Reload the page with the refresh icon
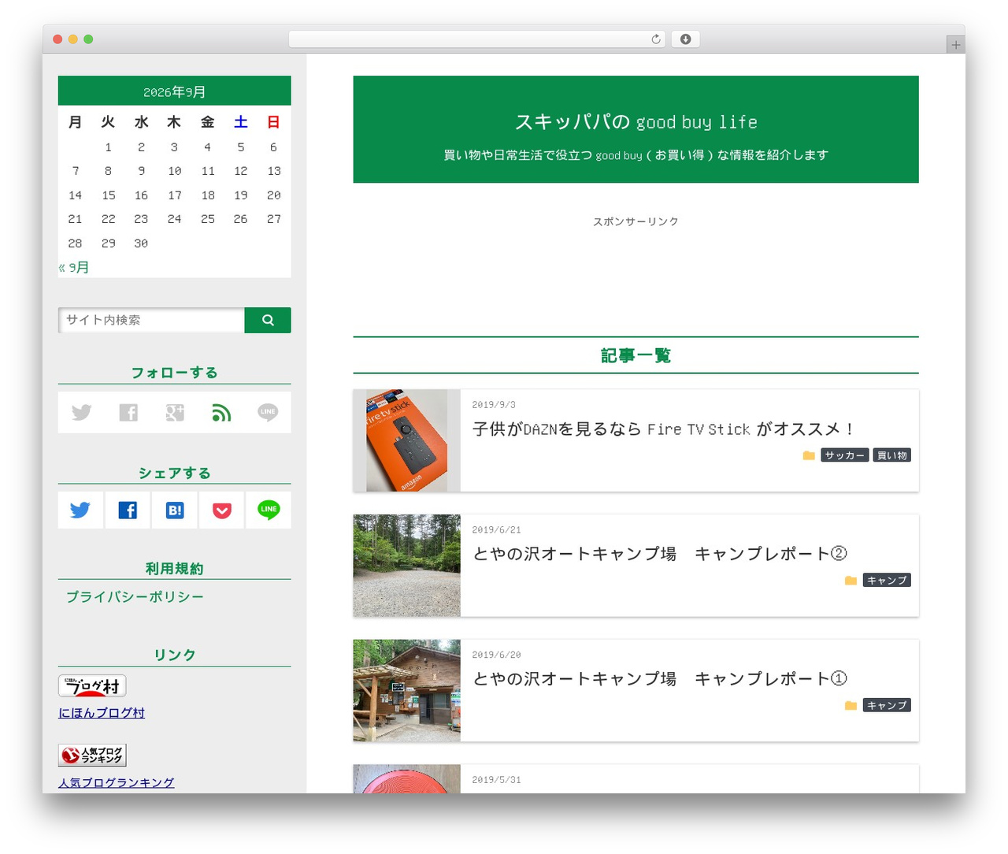 (x=656, y=39)
